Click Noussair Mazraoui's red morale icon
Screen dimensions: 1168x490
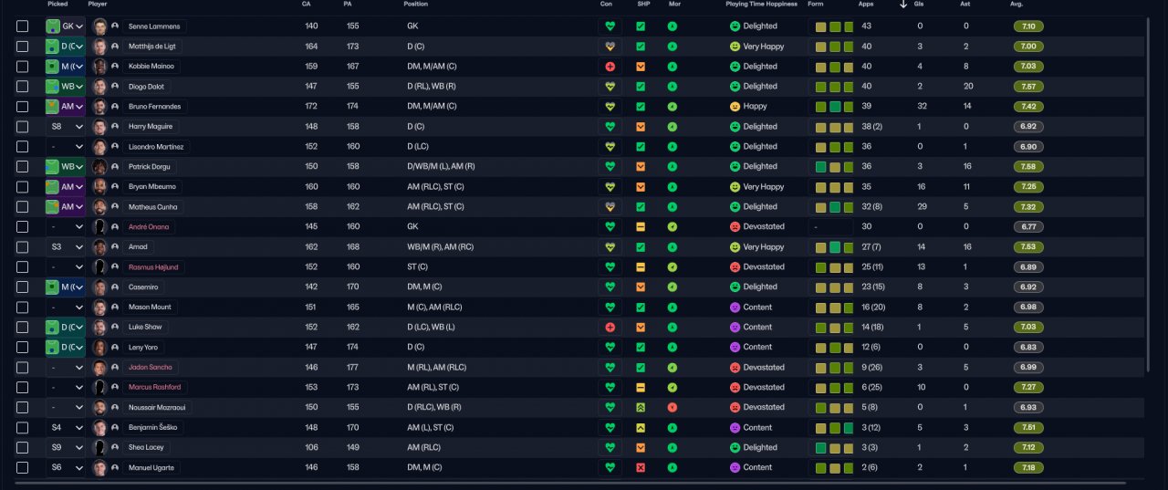[673, 408]
